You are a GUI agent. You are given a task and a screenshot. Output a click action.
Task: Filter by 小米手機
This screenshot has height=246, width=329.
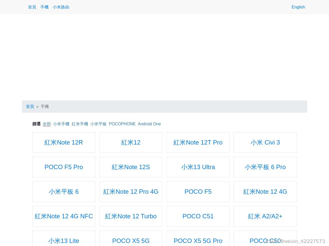[61, 124]
